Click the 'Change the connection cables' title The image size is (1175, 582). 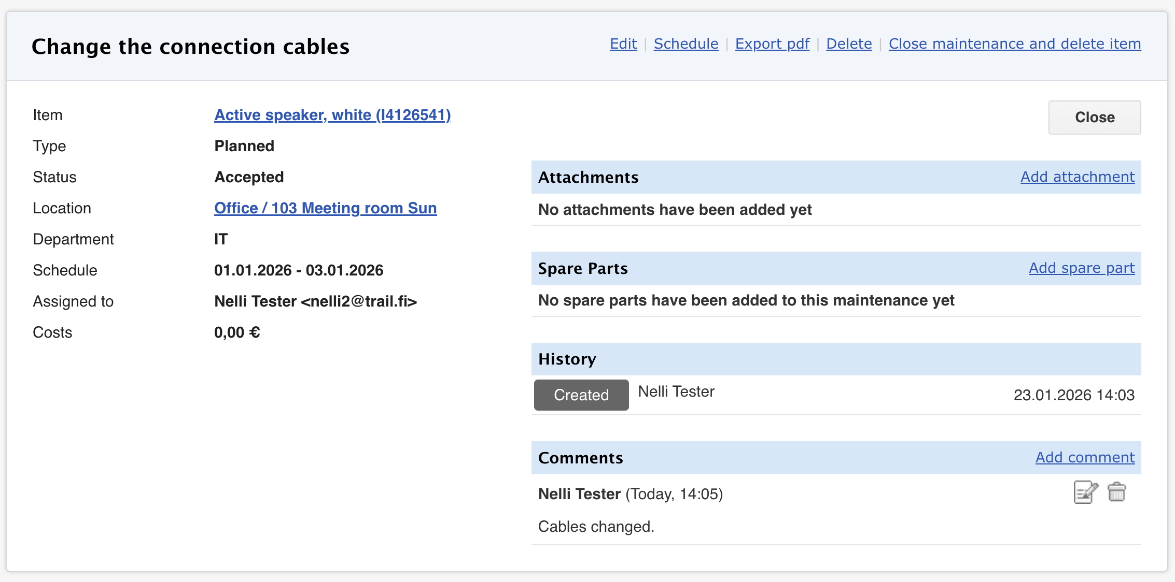click(x=190, y=47)
